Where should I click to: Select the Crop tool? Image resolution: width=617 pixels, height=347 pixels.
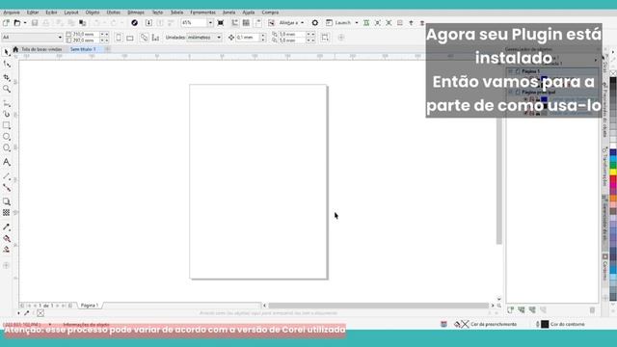7,77
